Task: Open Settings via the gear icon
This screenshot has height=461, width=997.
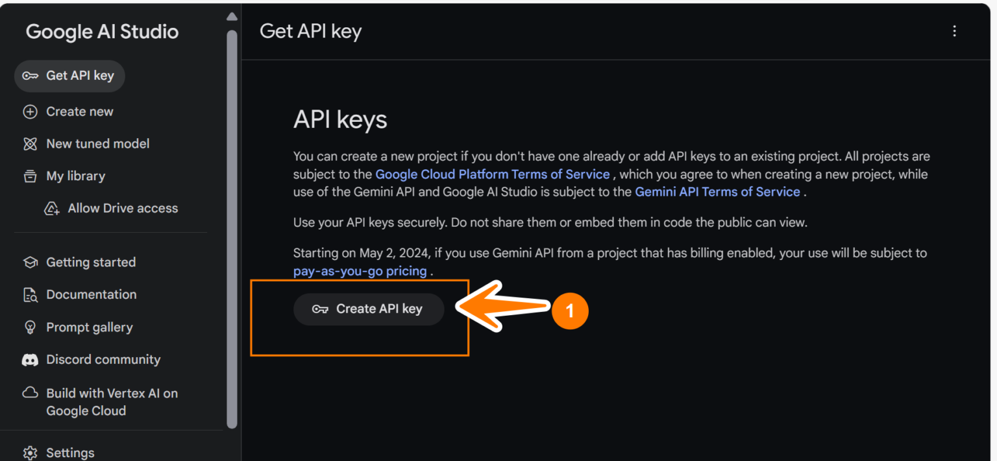Action: click(31, 452)
